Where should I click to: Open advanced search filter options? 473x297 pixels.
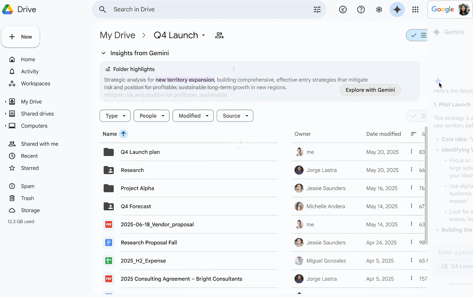click(x=317, y=10)
